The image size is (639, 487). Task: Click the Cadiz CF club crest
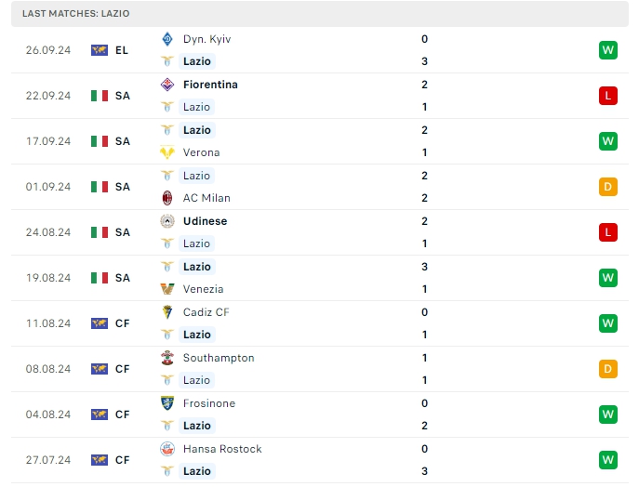click(x=167, y=312)
